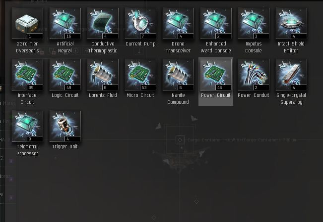Select the 23rd Tier Overseer's item icon

point(27,23)
